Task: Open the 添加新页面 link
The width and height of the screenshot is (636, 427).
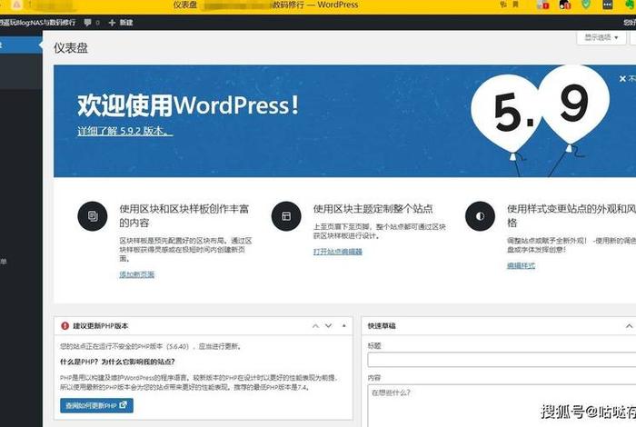Action: [x=136, y=274]
